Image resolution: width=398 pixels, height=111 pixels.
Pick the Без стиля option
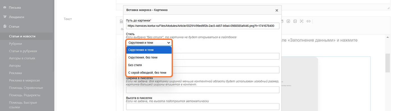[149, 65]
